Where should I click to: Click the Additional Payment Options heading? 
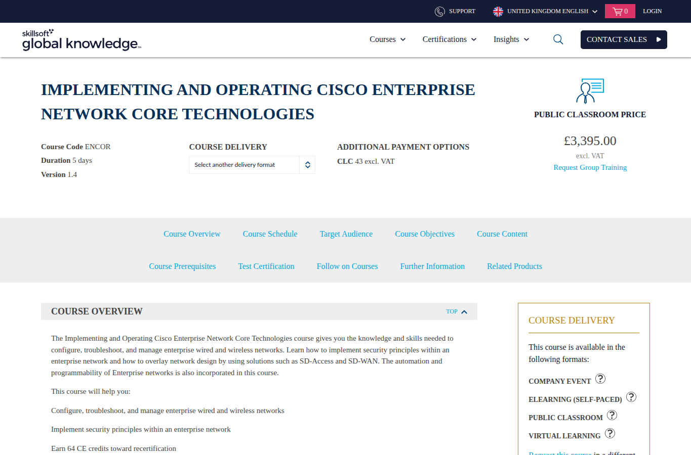[403, 147]
